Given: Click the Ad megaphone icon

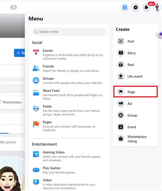Looking at the screenshot, I should (x=121, y=104).
